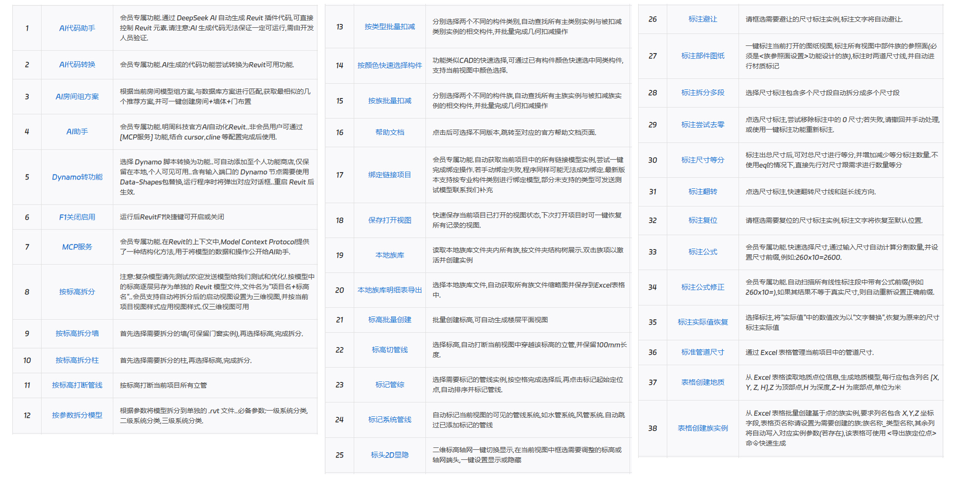Open the 按标高拆分柱 link
This screenshot has width=956, height=478.
click(x=77, y=360)
